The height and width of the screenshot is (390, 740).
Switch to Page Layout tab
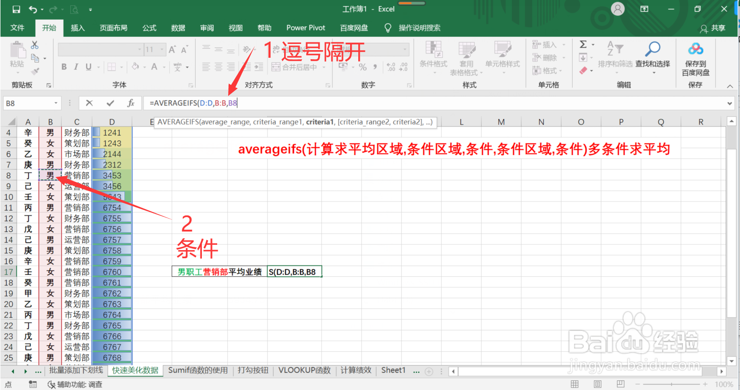click(x=113, y=28)
